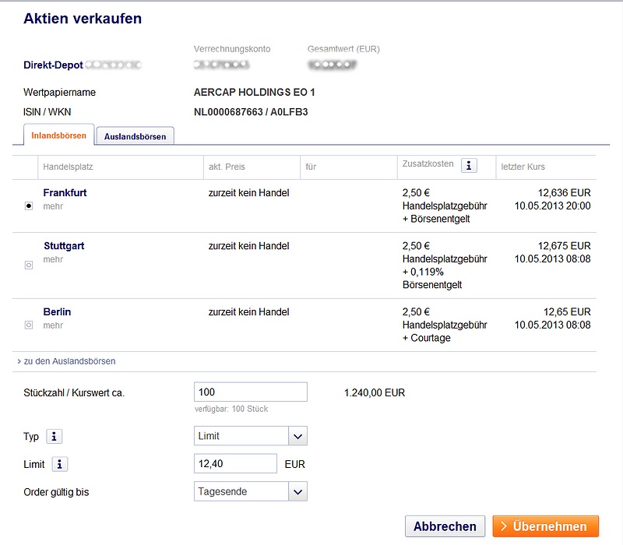Focus the Limit price input field

pyautogui.click(x=235, y=464)
